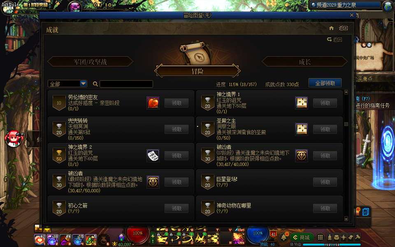This screenshot has height=247, width=395.
Task: Click the emblem reward icon in 破凶者 17阶段 row
Action: [302, 156]
